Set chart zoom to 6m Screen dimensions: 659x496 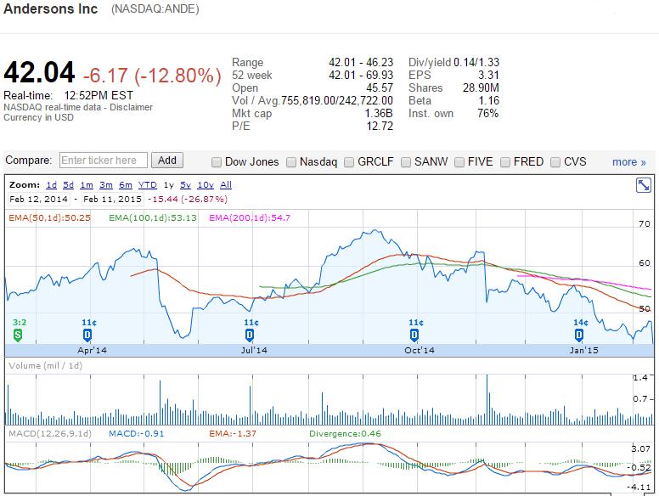[125, 185]
